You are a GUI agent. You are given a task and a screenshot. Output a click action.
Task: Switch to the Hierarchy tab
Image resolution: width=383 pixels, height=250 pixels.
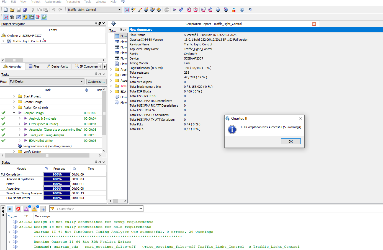tap(13, 66)
